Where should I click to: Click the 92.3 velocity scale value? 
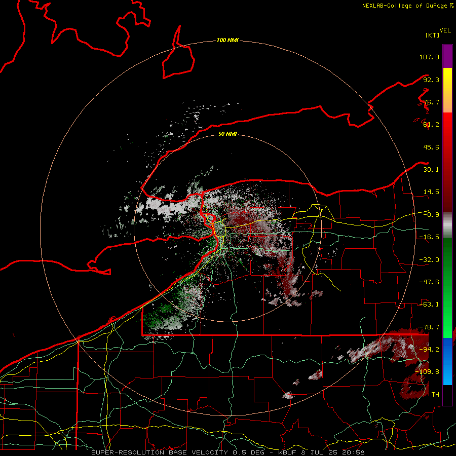pos(431,80)
